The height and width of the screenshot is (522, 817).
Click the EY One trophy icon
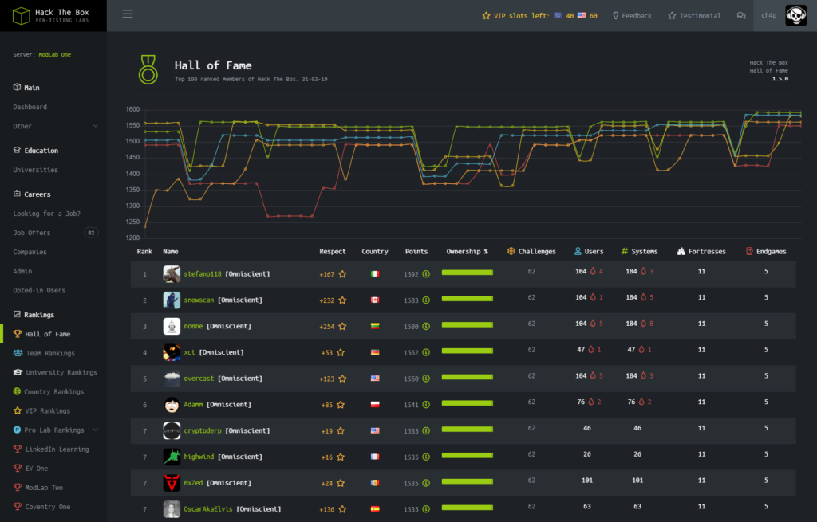(x=18, y=469)
